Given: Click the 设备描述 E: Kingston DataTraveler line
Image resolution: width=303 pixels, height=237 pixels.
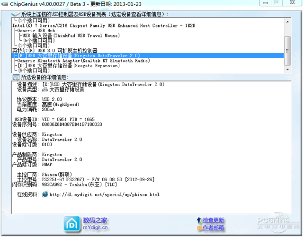Looking at the screenshot, I should coord(103,84).
